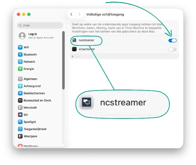
Task: Click the green zoom window button
Action: pyautogui.click(x=29, y=14)
